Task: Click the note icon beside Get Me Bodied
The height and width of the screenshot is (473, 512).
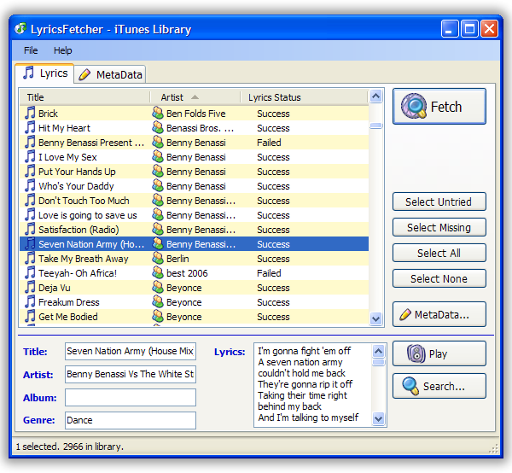Action: (x=30, y=317)
